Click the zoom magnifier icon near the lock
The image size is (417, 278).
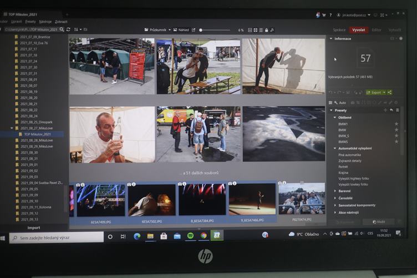click(x=272, y=30)
